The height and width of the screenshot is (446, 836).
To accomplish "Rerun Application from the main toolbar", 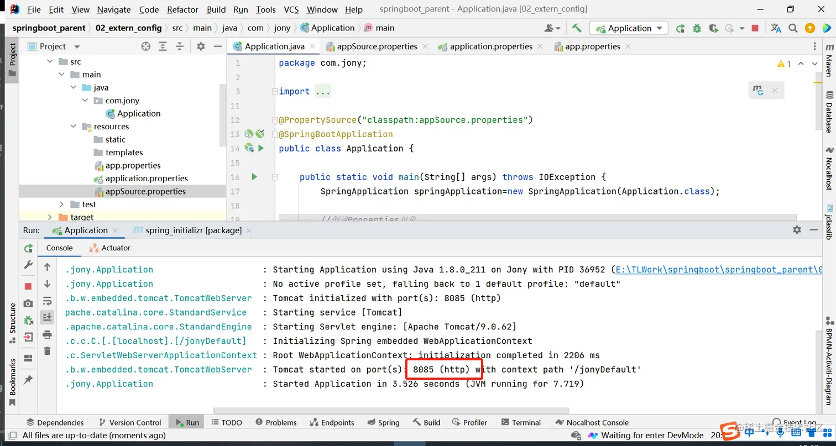I will coord(681,28).
